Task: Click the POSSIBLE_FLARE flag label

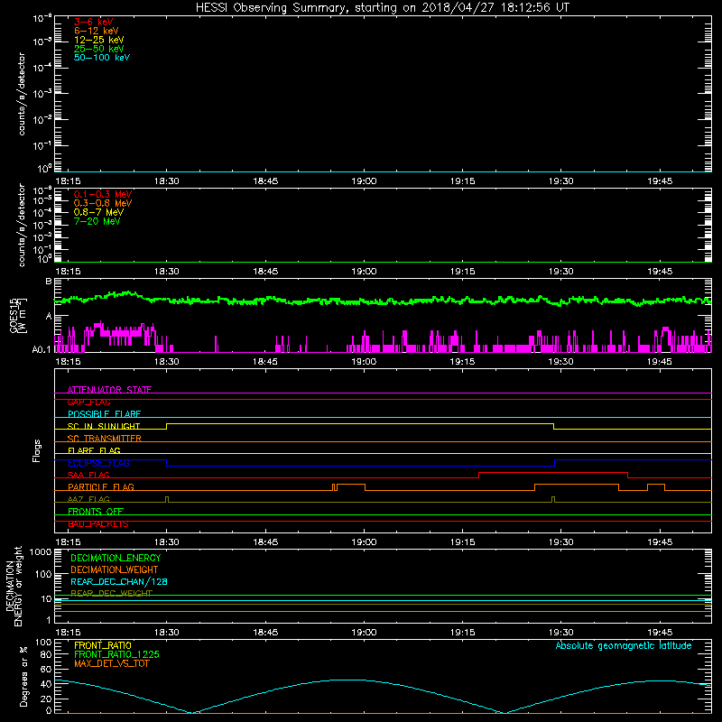Action: [104, 414]
